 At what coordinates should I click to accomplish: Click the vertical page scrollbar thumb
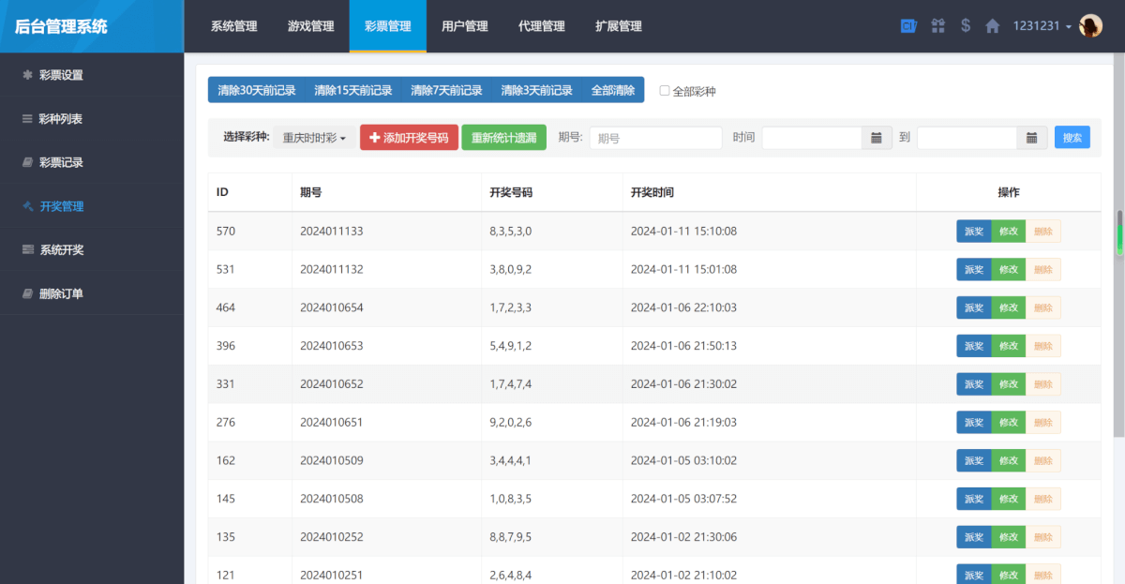(1118, 232)
